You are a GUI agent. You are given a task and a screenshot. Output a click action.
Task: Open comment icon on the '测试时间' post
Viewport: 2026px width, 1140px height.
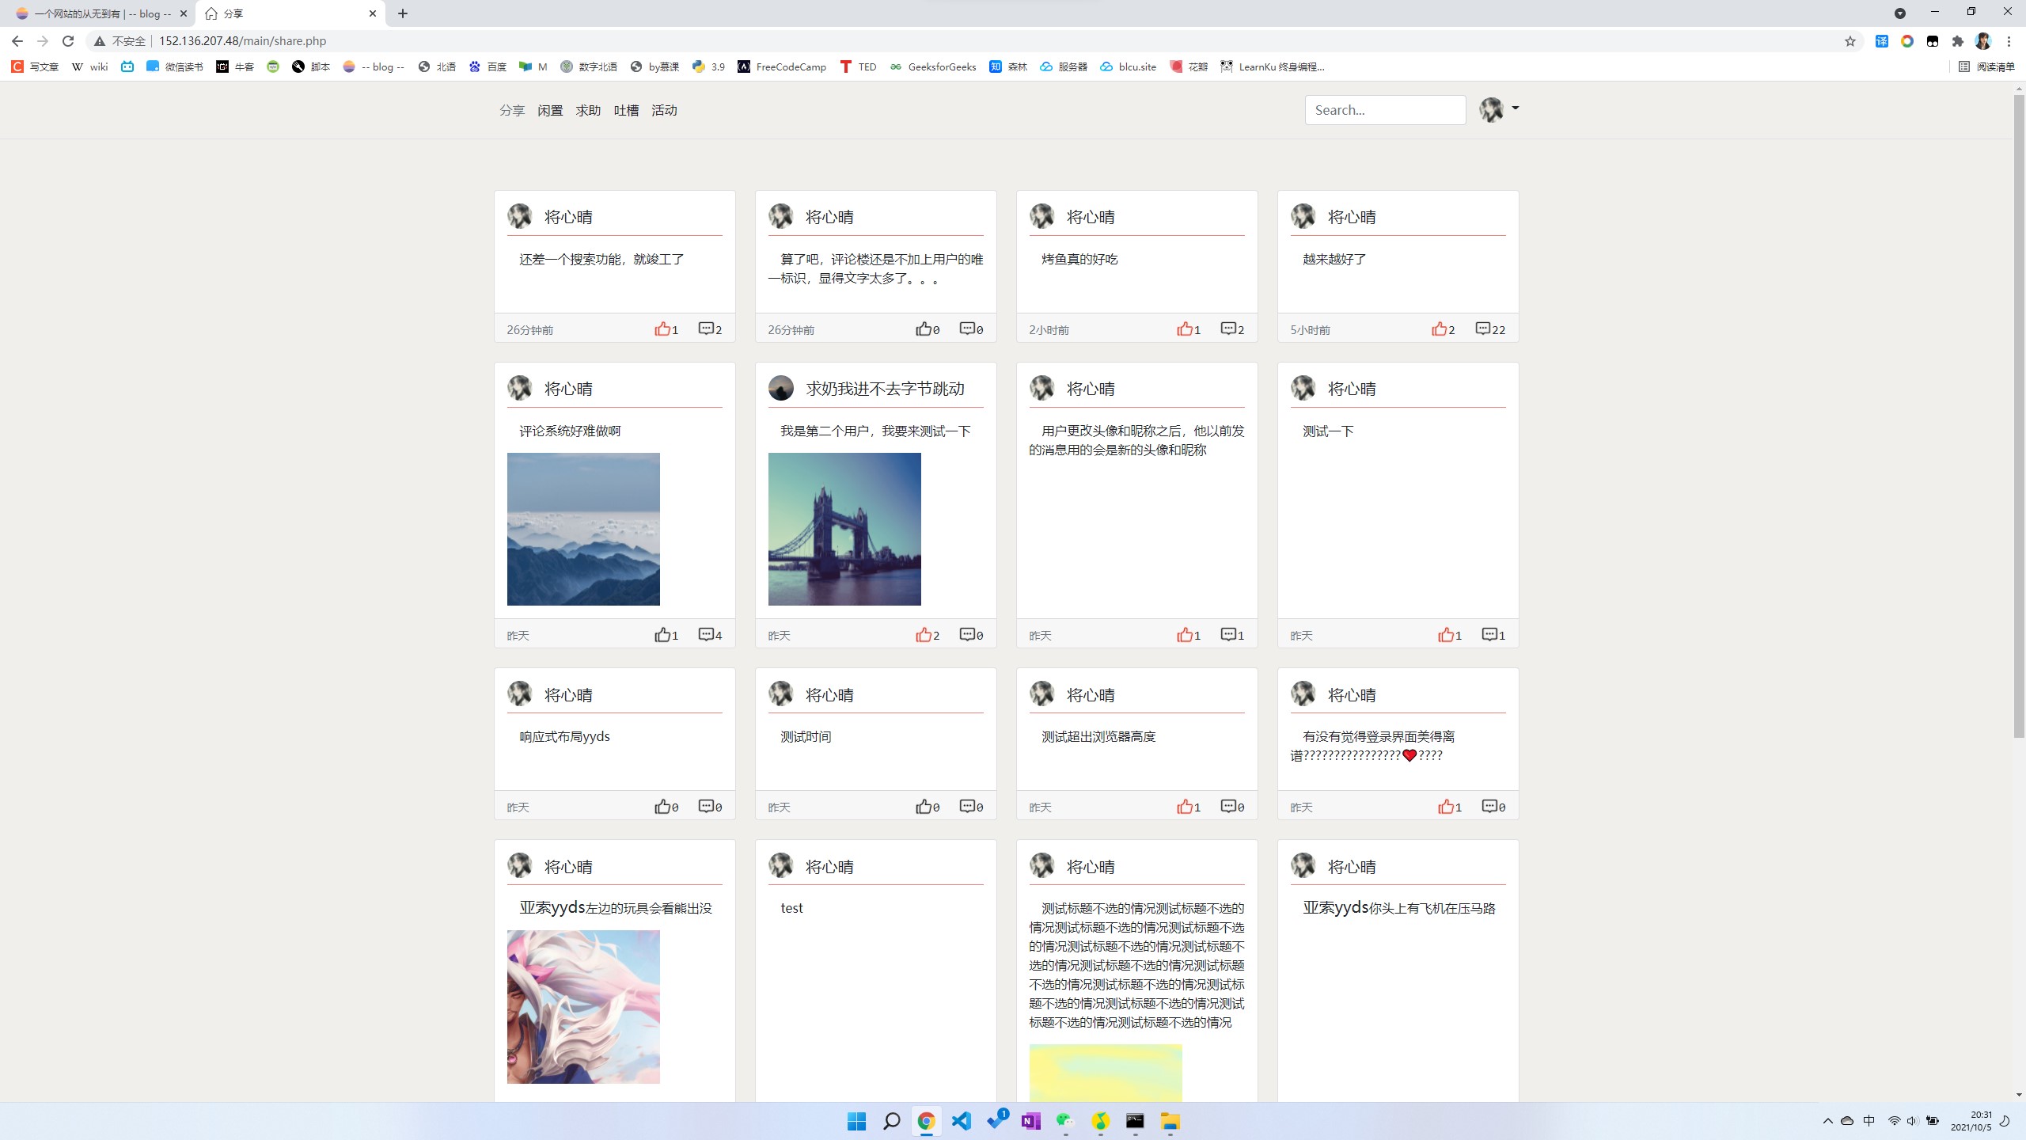(x=967, y=806)
